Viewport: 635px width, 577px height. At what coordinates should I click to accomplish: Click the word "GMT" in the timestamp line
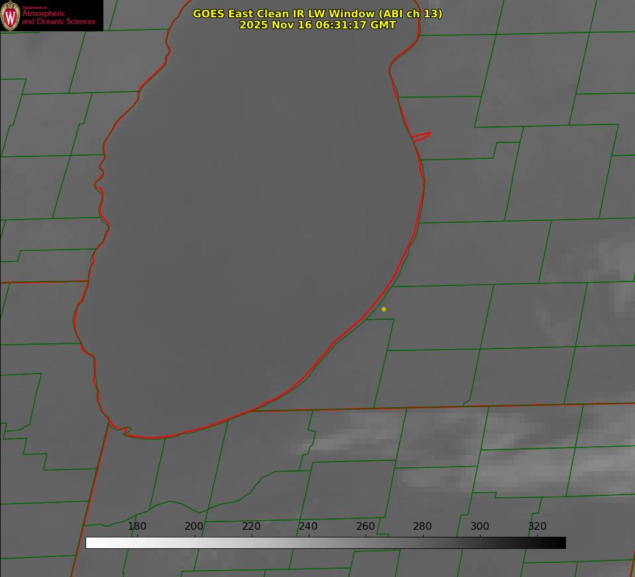click(384, 25)
